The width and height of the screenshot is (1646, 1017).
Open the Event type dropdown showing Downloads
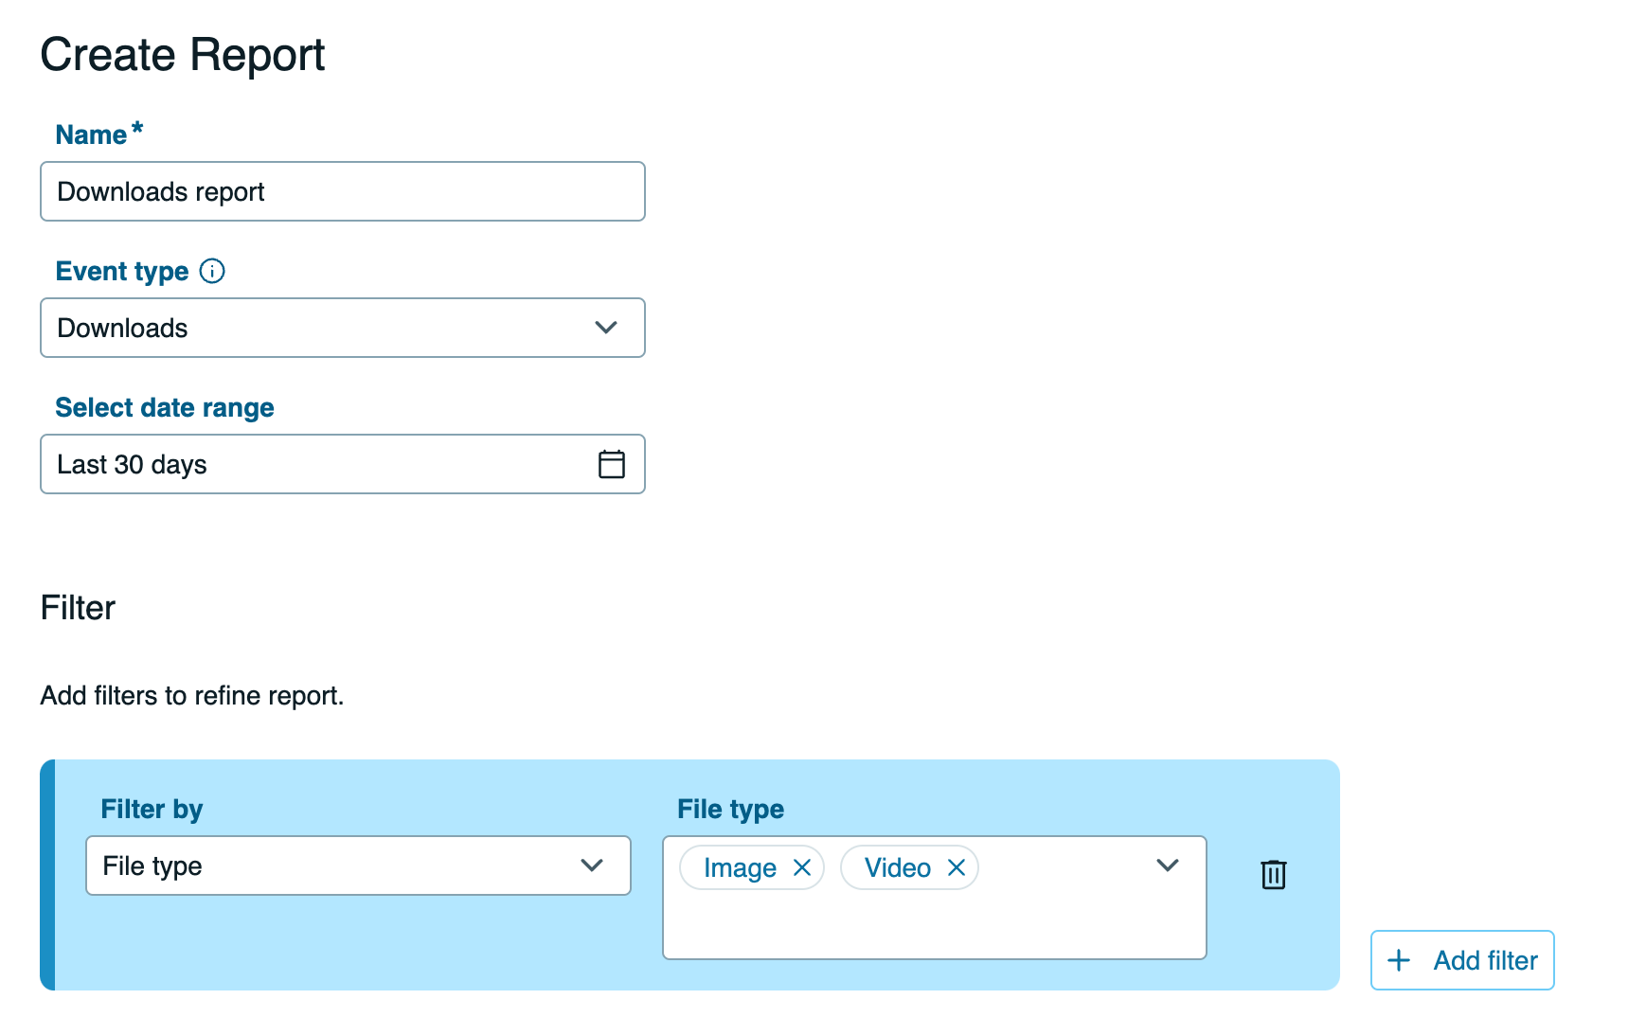[x=343, y=328]
